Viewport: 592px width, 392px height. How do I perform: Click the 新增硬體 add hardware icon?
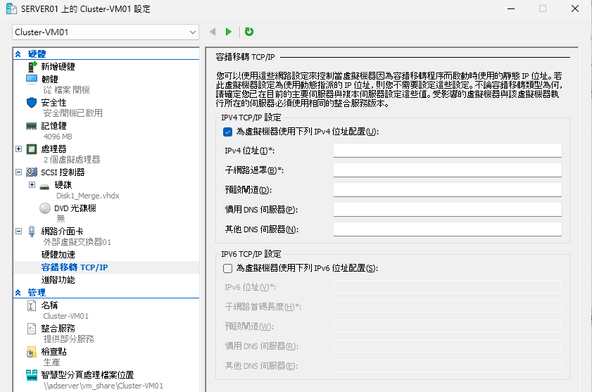31,66
